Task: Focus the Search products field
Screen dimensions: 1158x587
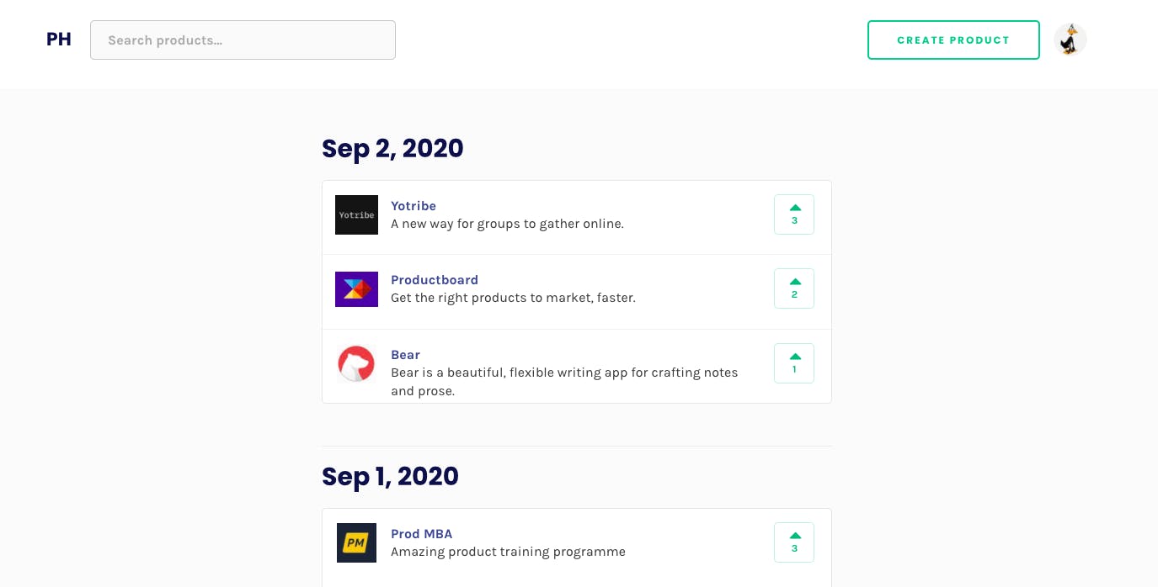Action: coord(243,40)
